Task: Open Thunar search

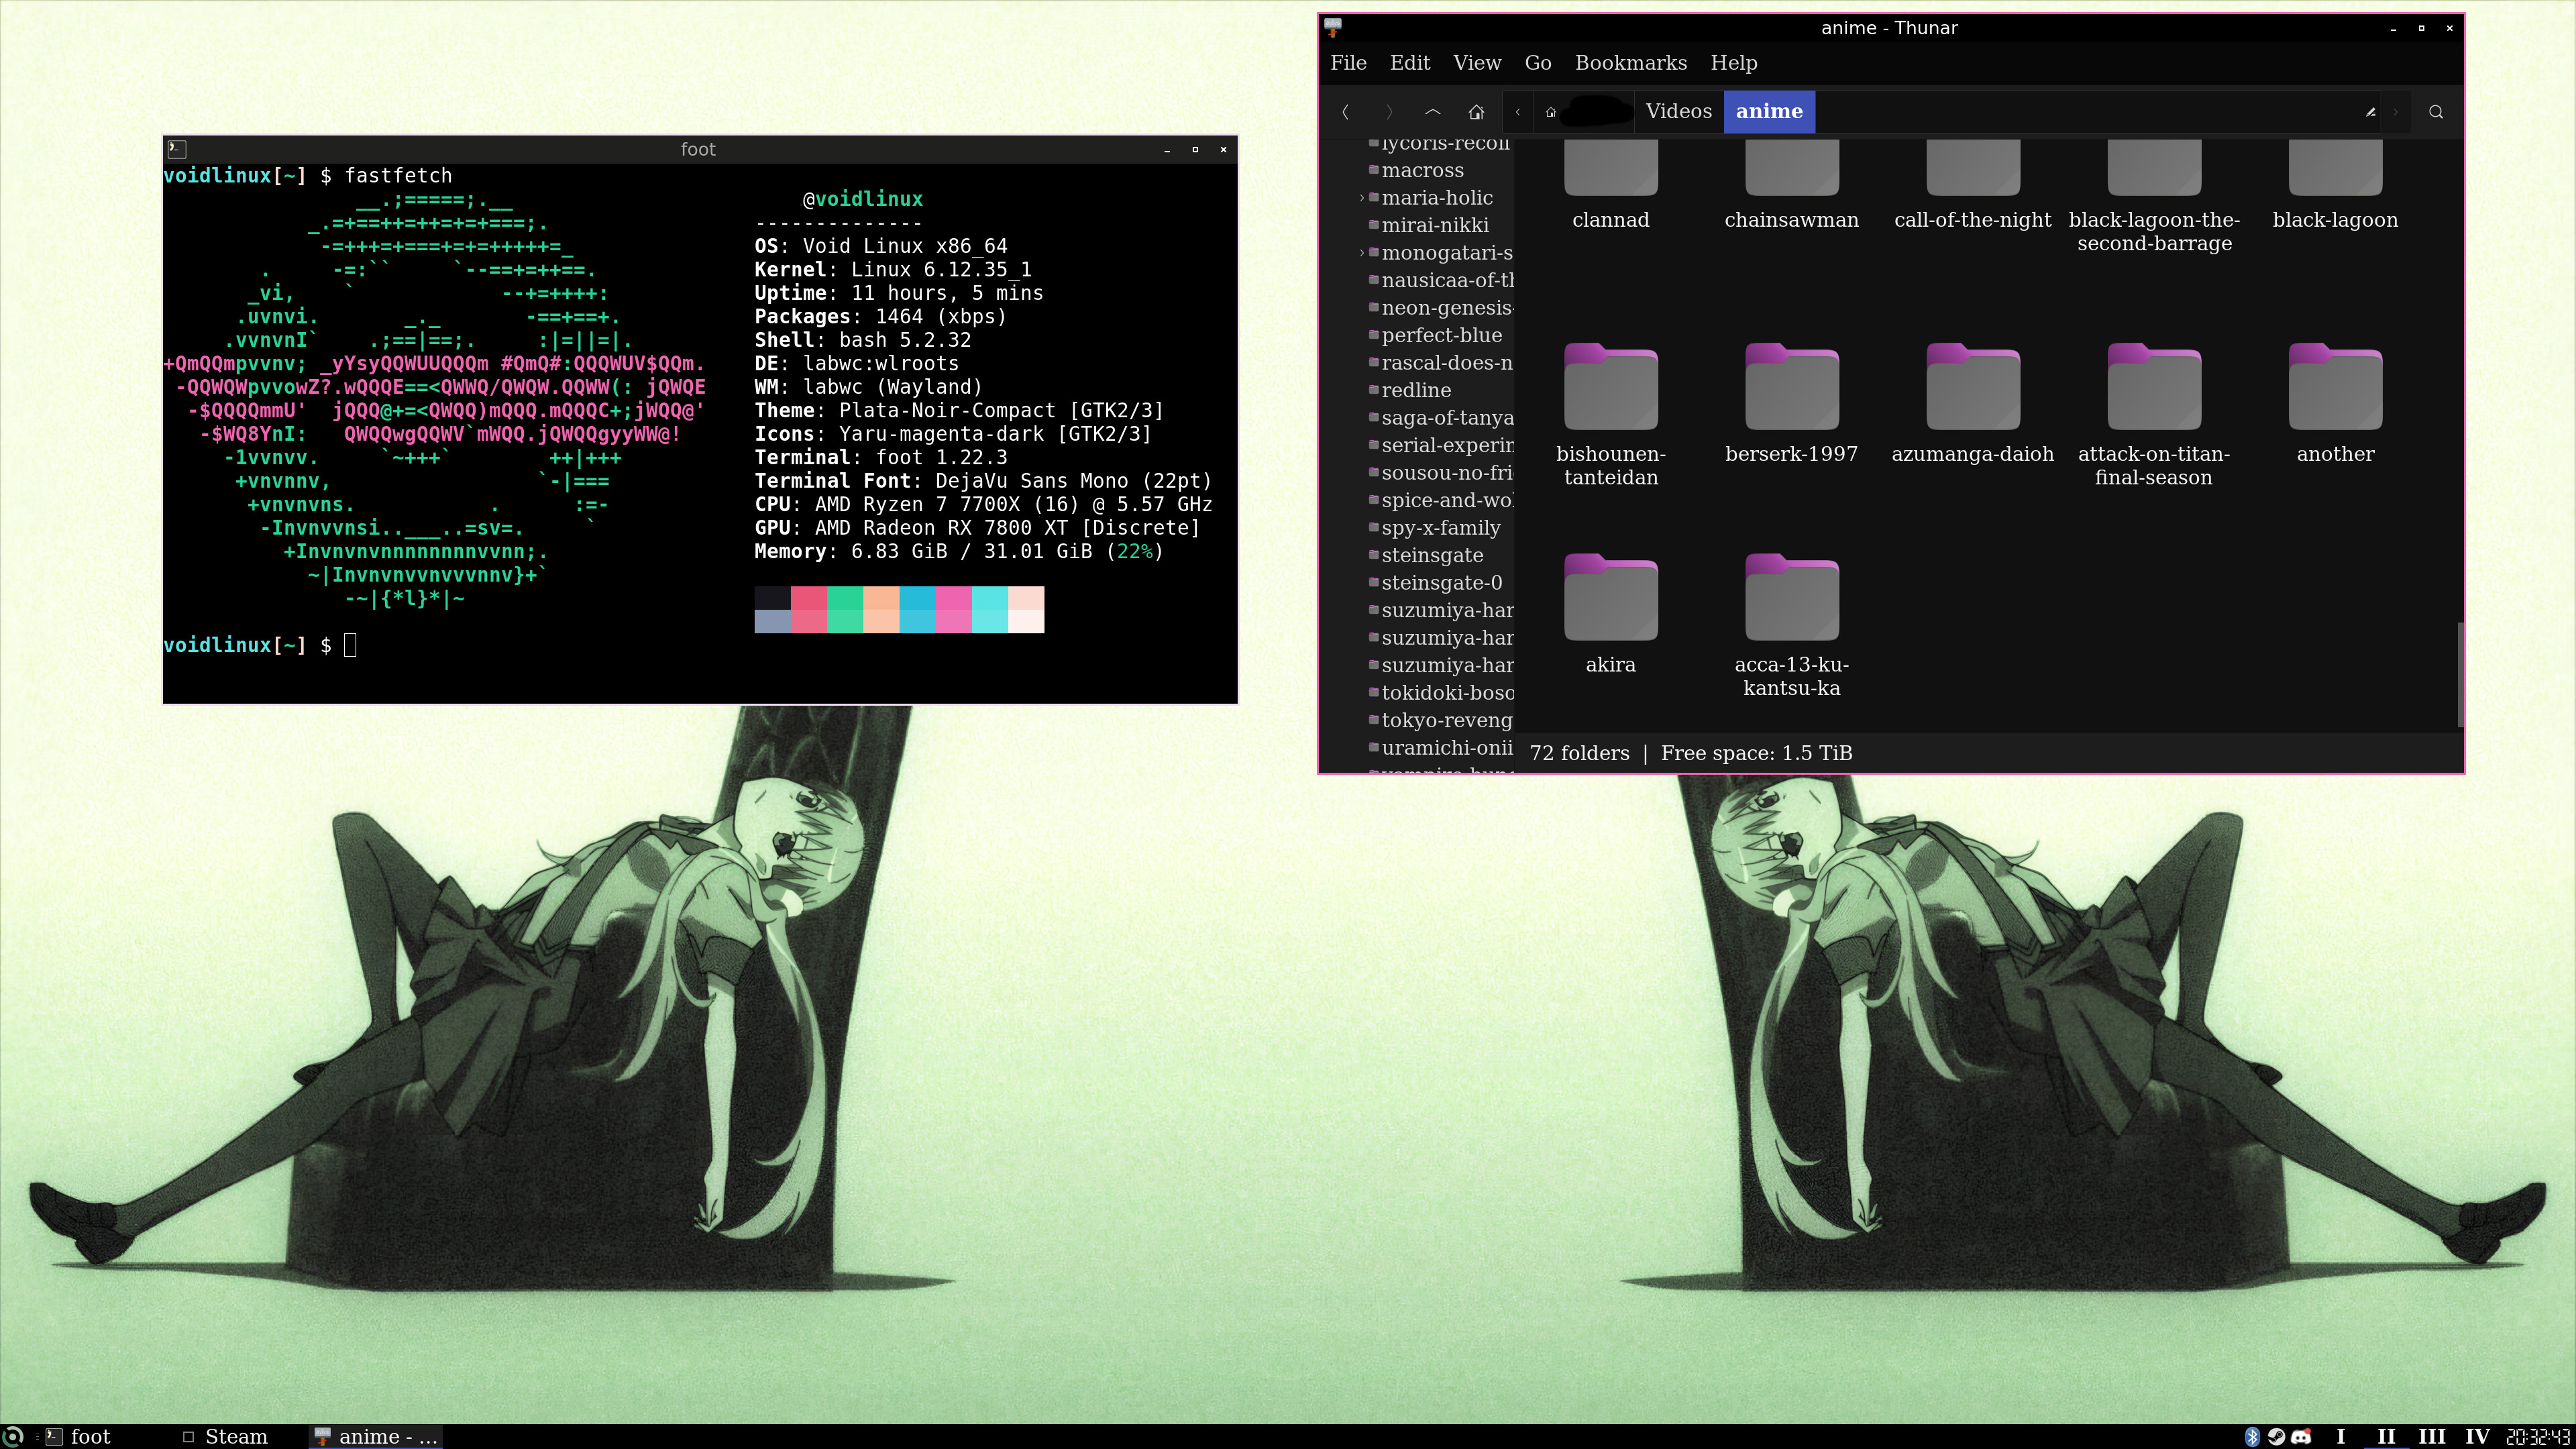Action: pyautogui.click(x=2436, y=112)
